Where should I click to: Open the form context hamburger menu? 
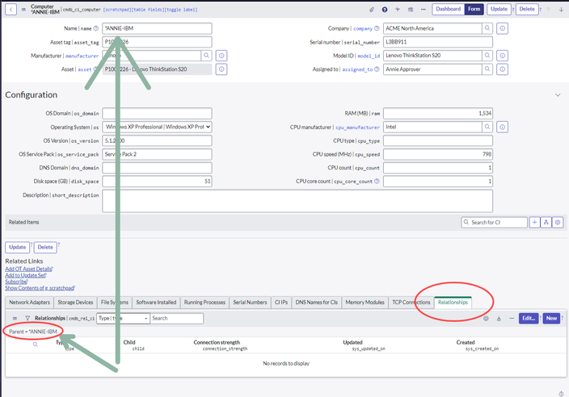pos(23,10)
